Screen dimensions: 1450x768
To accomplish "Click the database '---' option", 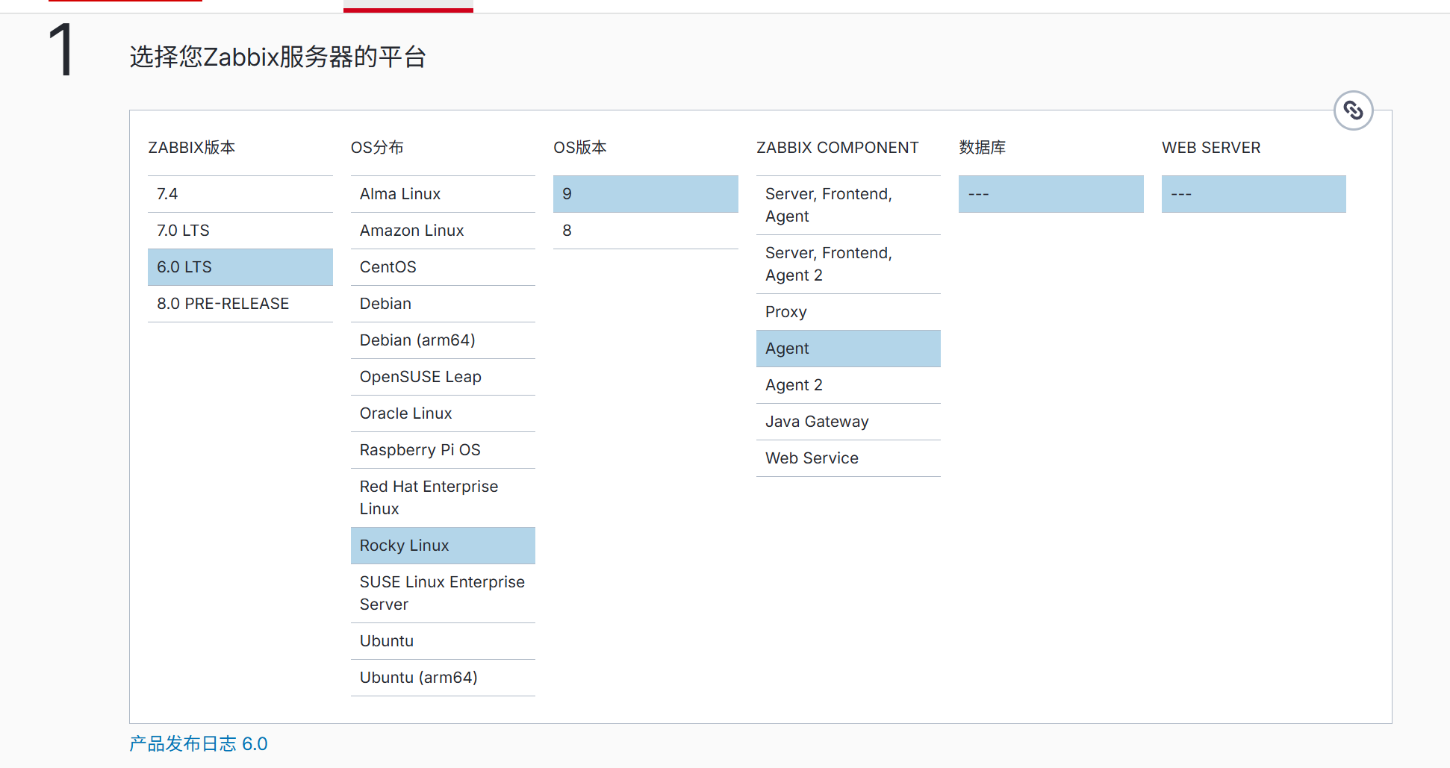I will (x=1051, y=194).
